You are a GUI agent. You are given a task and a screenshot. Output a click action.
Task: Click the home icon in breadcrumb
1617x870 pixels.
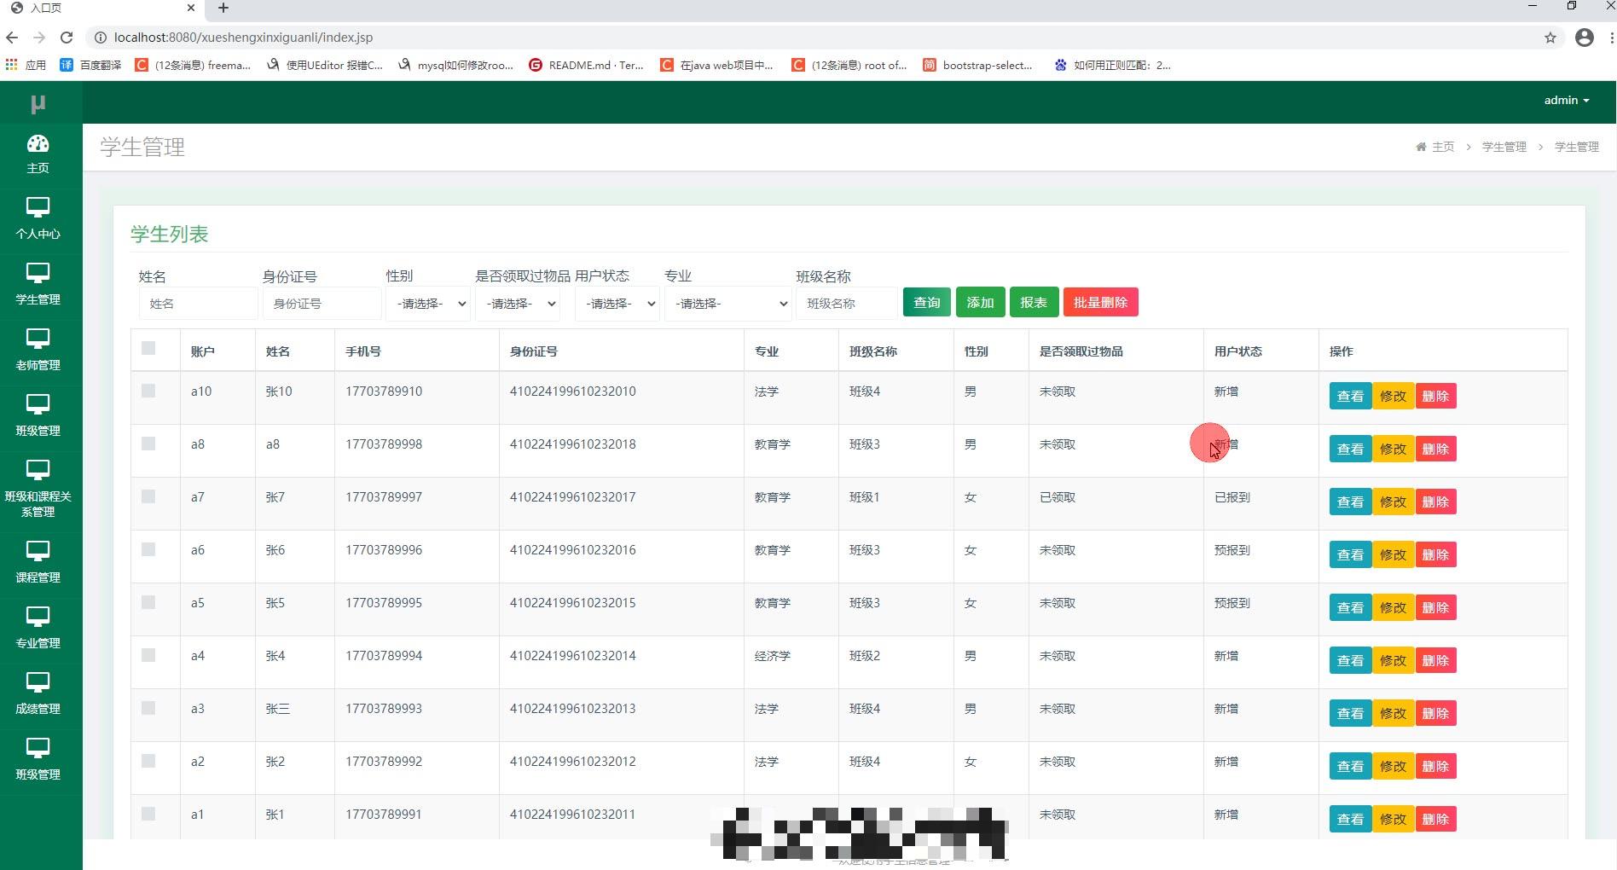coord(1421,147)
